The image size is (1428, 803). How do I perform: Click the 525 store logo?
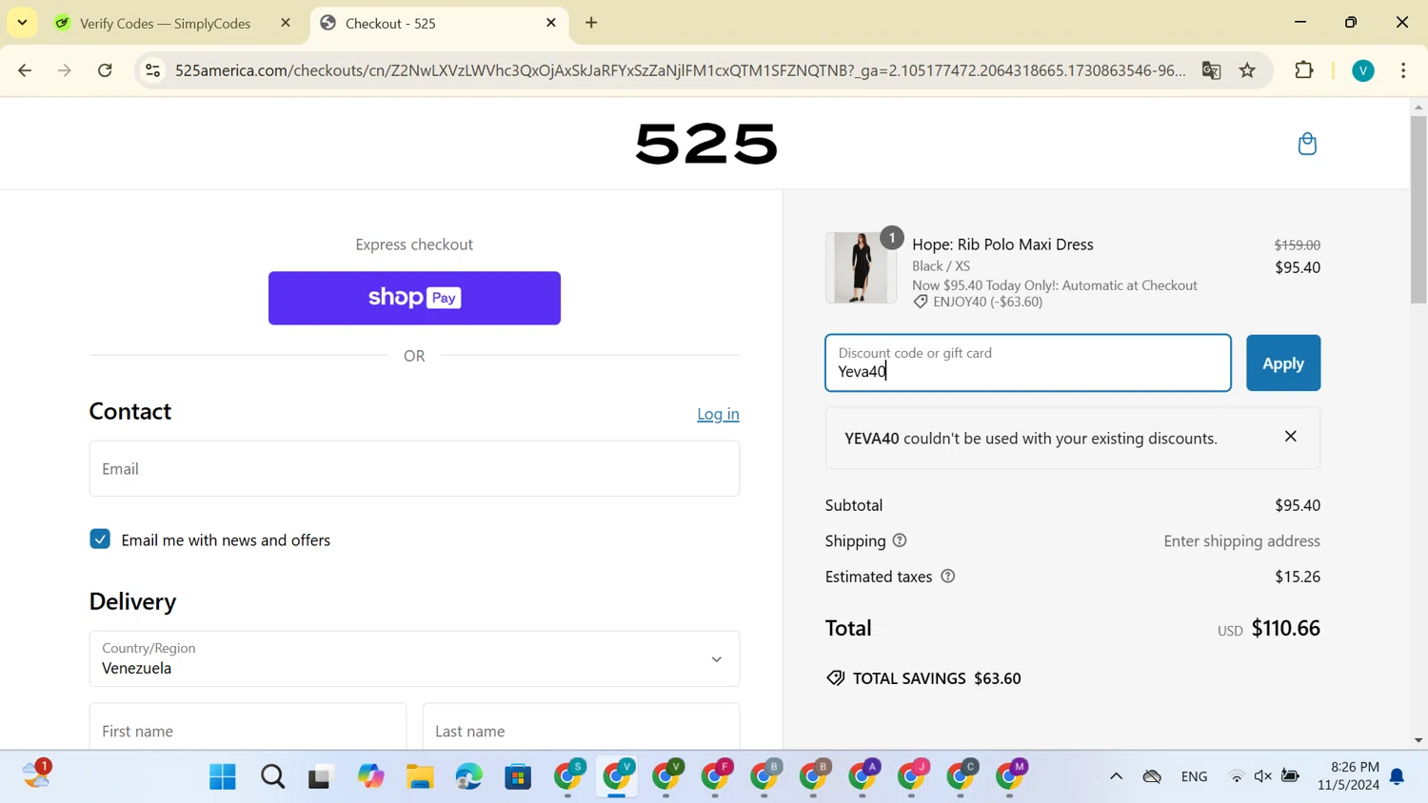705,144
